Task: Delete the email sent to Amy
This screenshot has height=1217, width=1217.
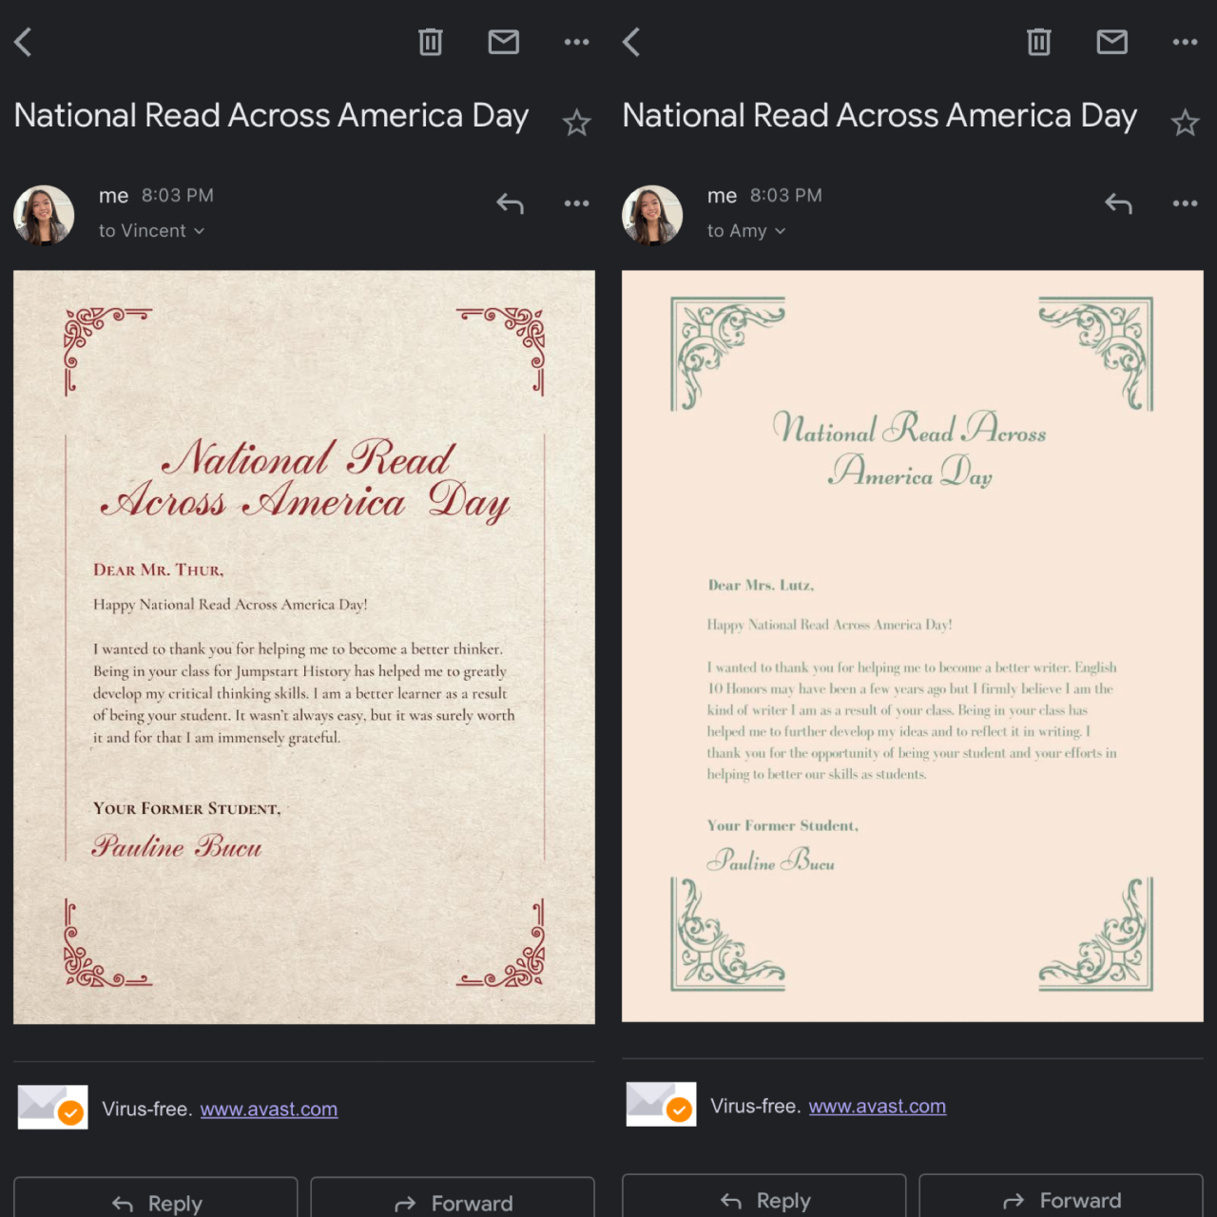Action: (x=1039, y=42)
